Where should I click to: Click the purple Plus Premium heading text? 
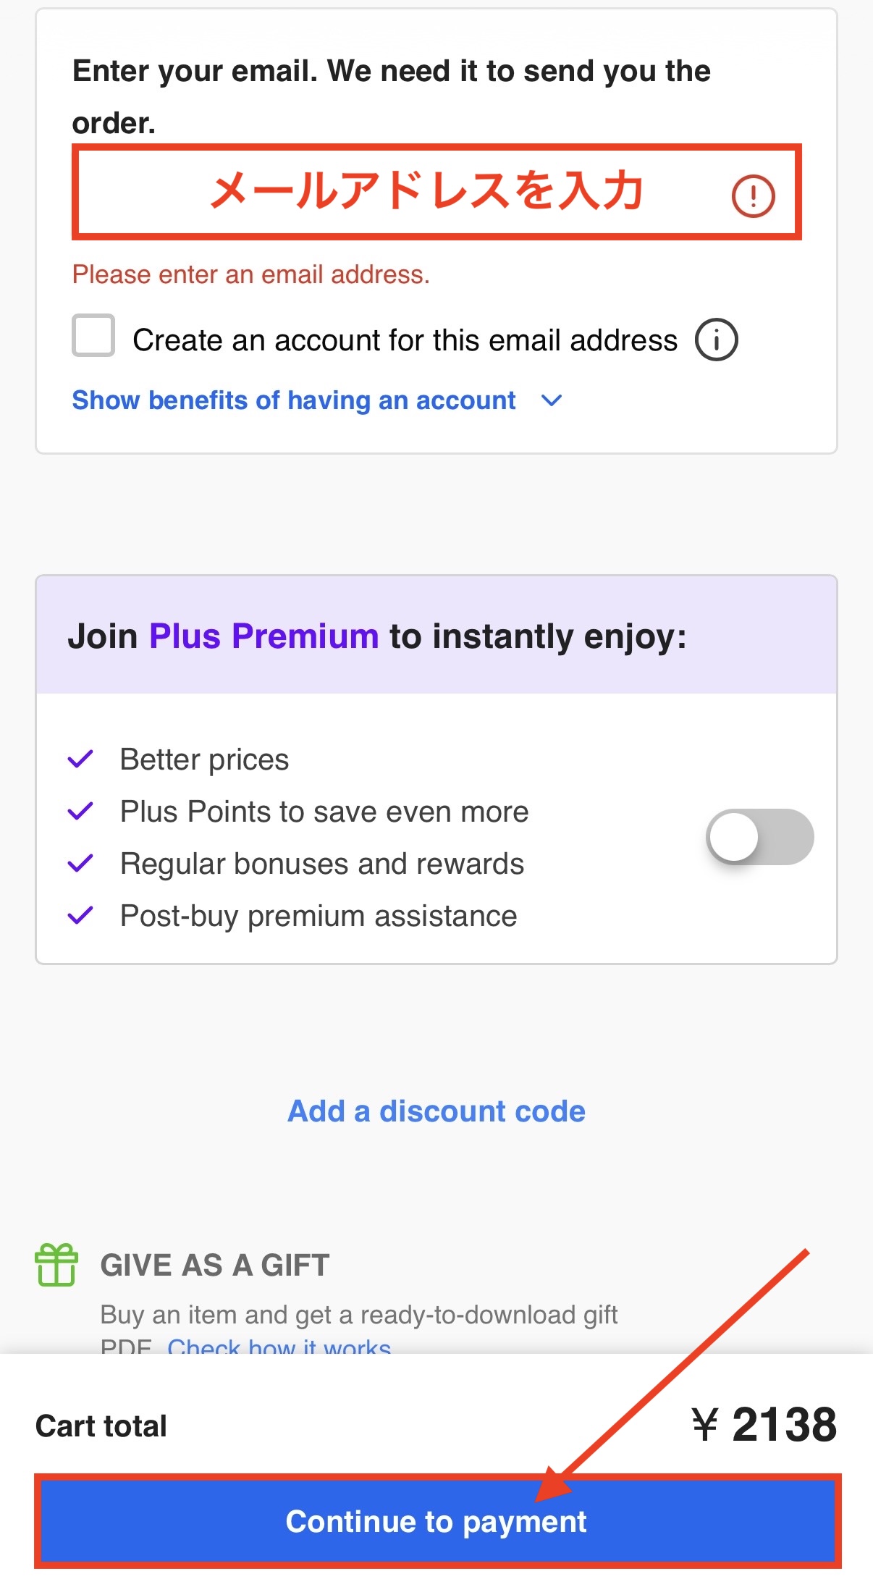tap(263, 636)
